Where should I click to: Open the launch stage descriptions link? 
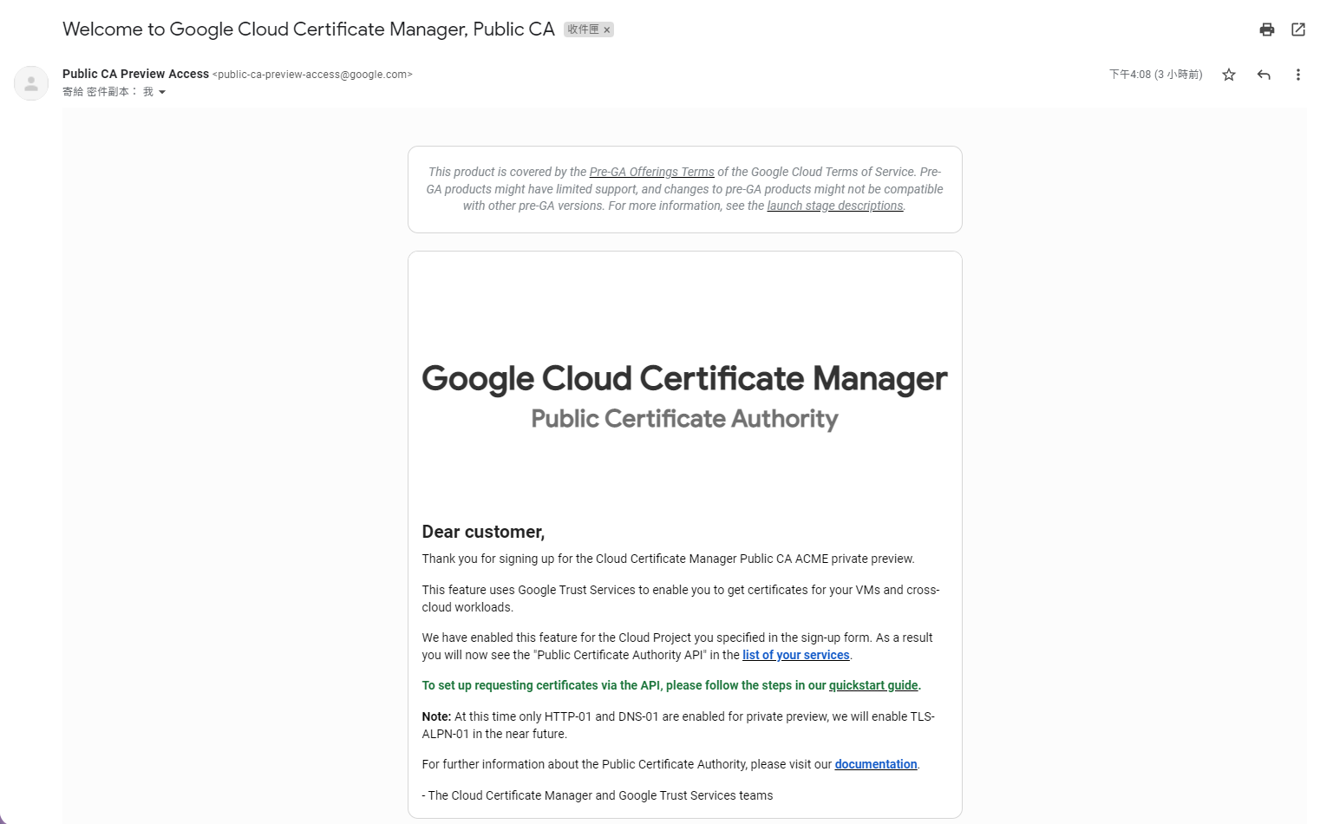pos(834,206)
